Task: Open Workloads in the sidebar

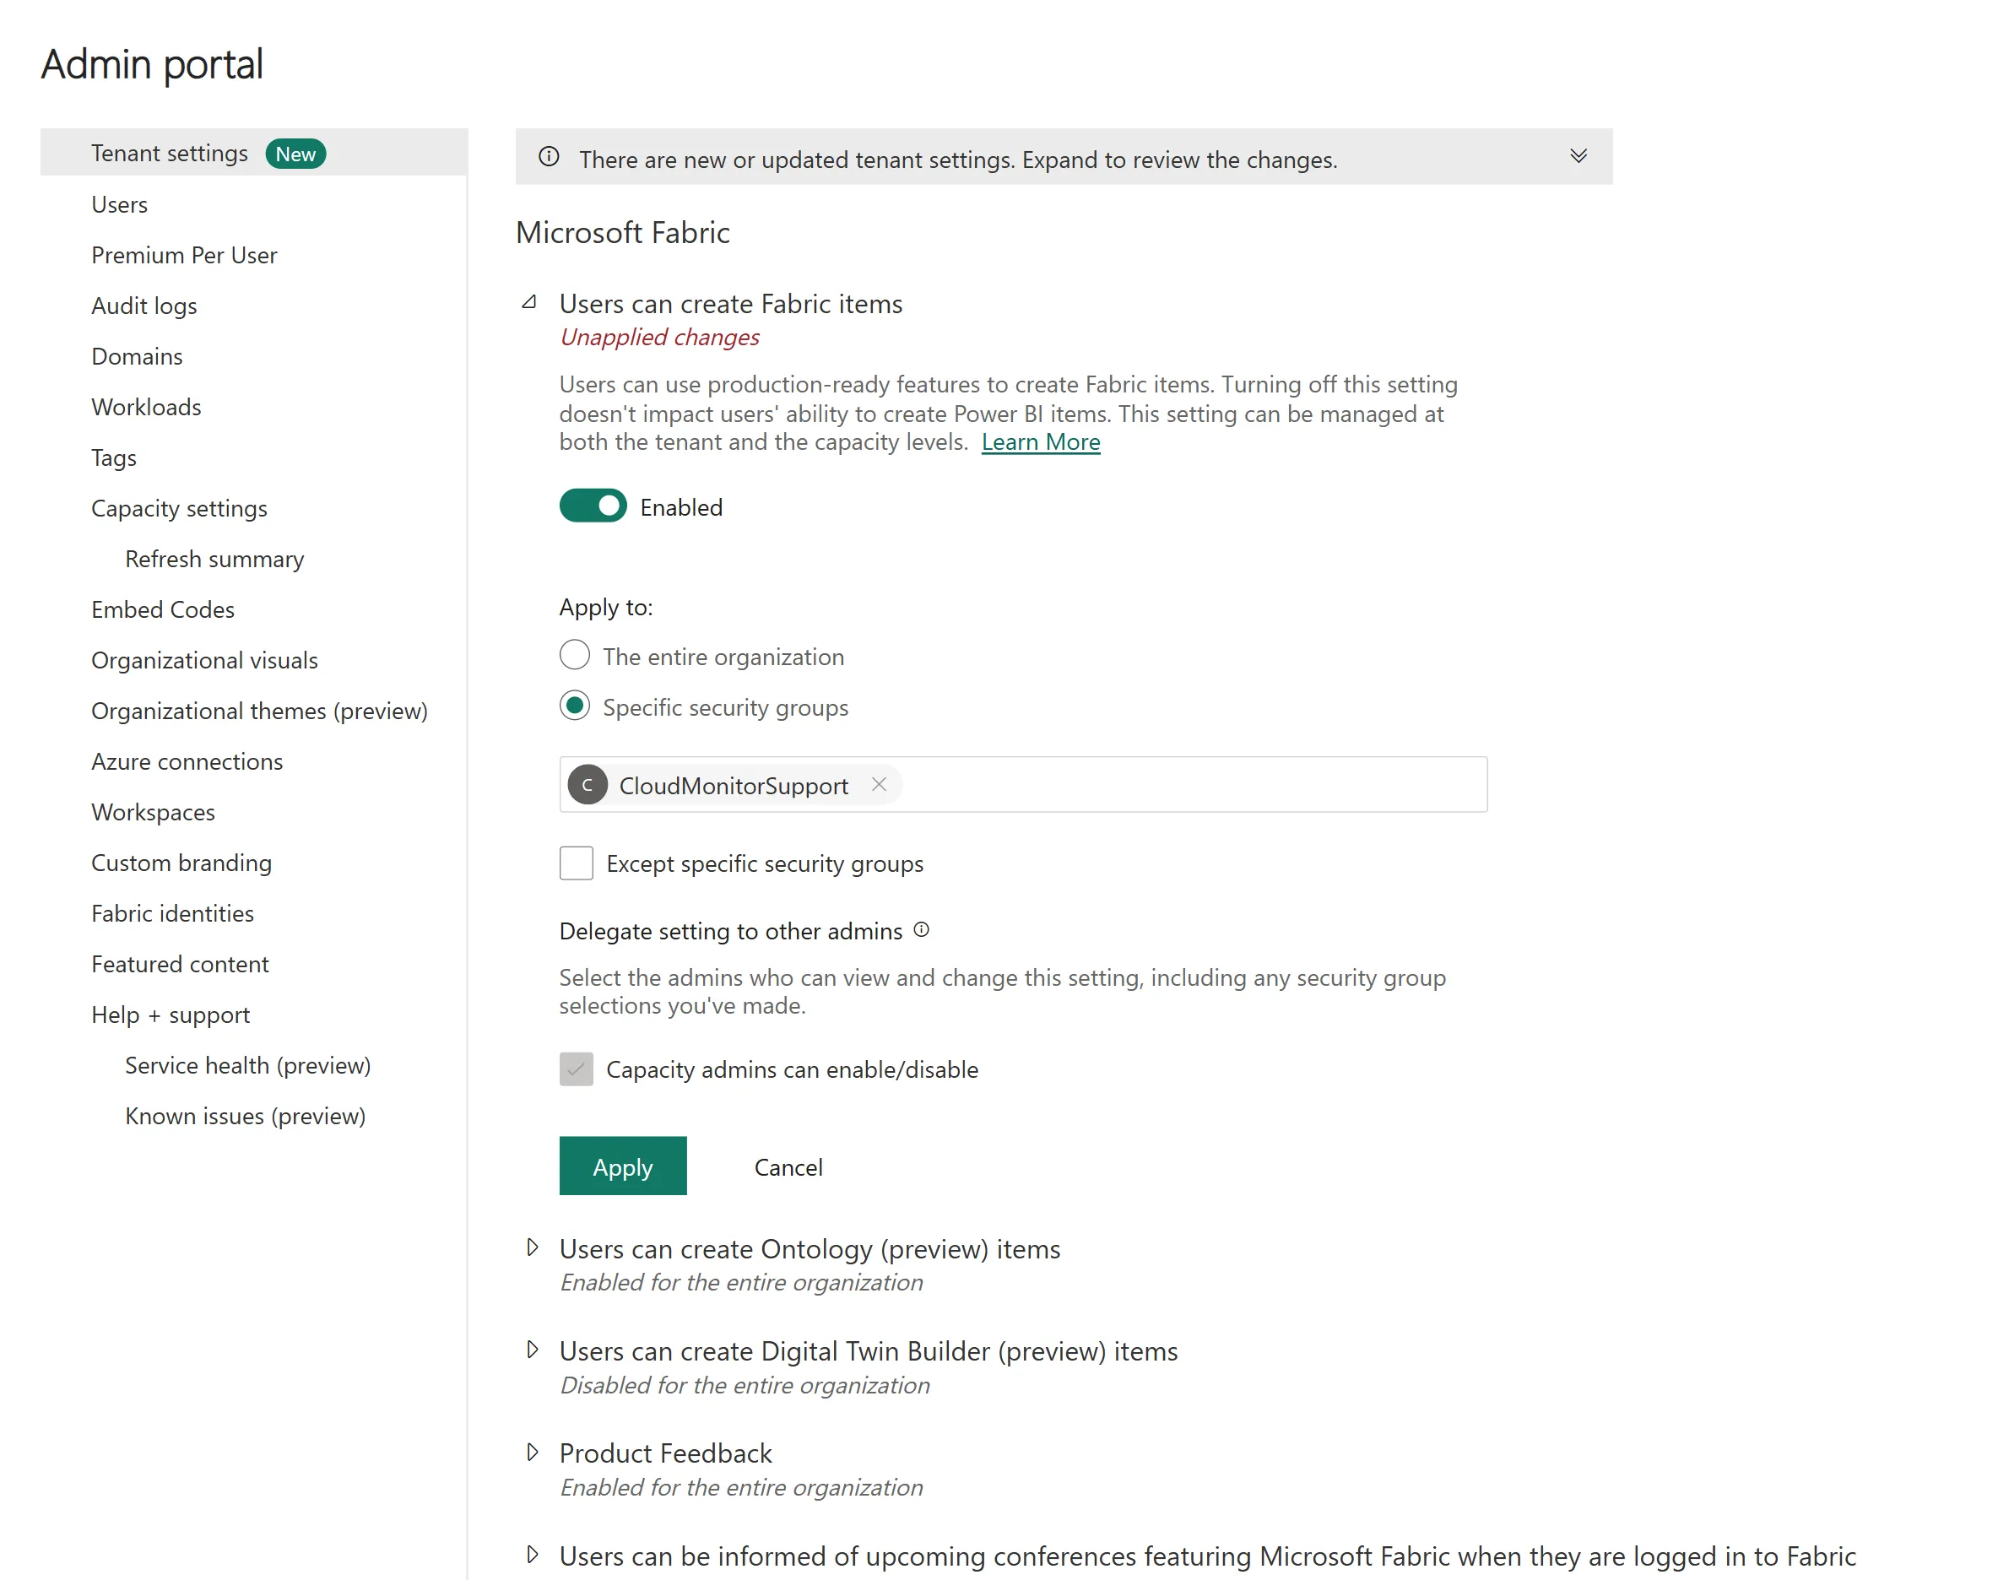Action: point(146,407)
